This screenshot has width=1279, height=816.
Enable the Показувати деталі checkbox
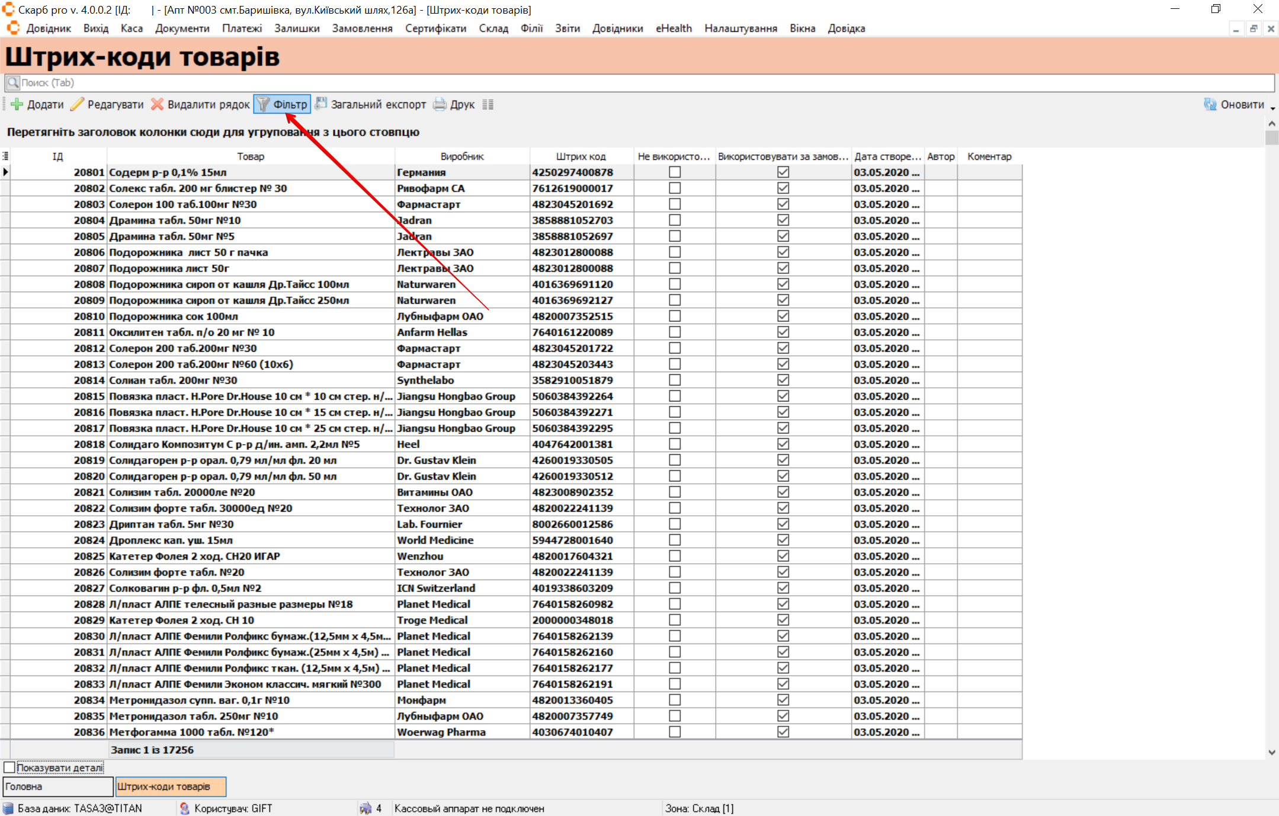(x=9, y=767)
